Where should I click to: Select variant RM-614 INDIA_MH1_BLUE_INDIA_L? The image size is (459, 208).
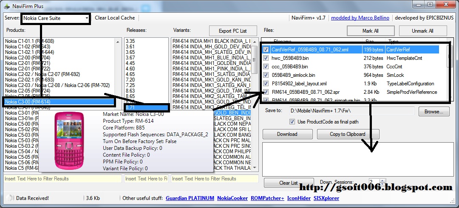[211, 58]
